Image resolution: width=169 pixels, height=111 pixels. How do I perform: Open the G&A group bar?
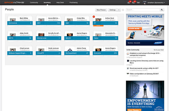point(77,23)
